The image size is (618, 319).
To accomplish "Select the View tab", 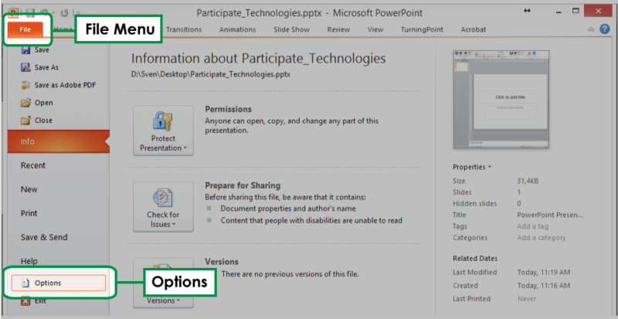I will (375, 29).
